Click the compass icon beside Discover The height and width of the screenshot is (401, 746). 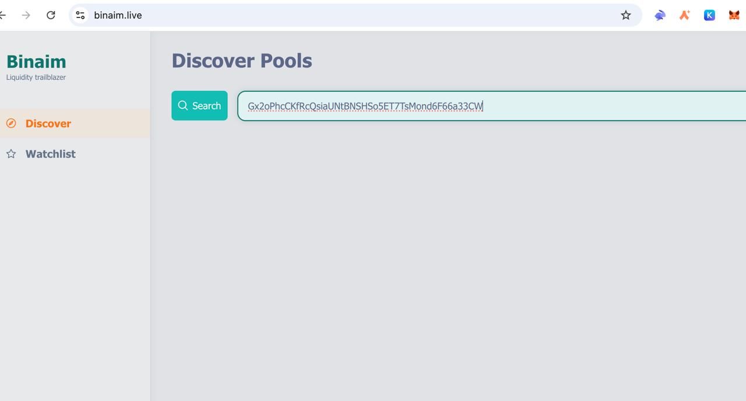coord(11,123)
